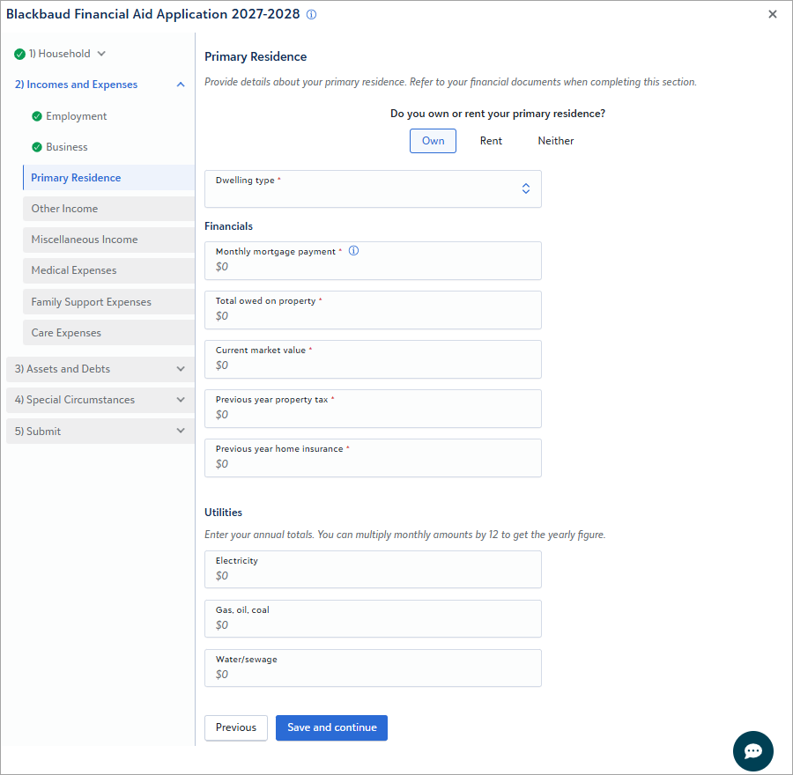Open the chat support bubble
Viewport: 793px width, 775px height.
coord(752,750)
